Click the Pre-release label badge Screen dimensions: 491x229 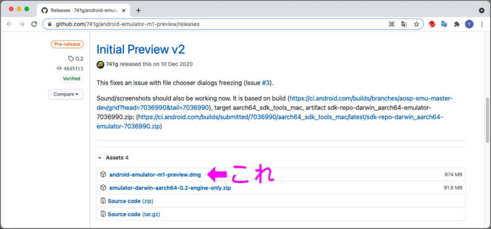(68, 44)
